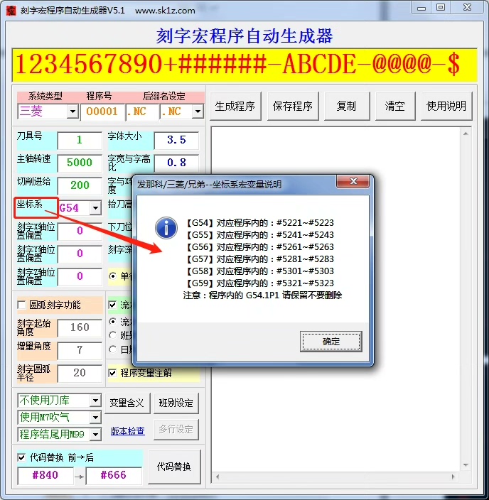Click the 代码替换 button
The image size is (489, 500).
pos(174,467)
